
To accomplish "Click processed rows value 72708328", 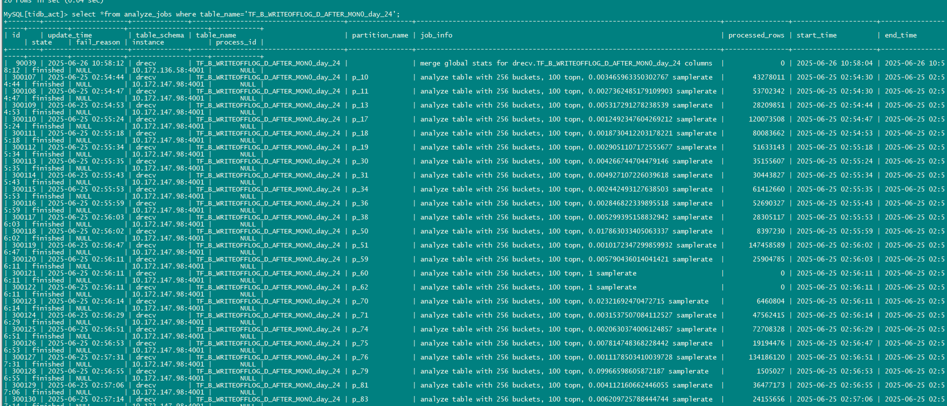I will click(x=768, y=329).
